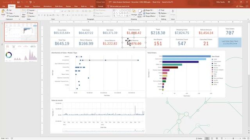This screenshot has height=140, width=250.
Task: Open the Shape Effects dropdown
Action: tap(150, 16)
